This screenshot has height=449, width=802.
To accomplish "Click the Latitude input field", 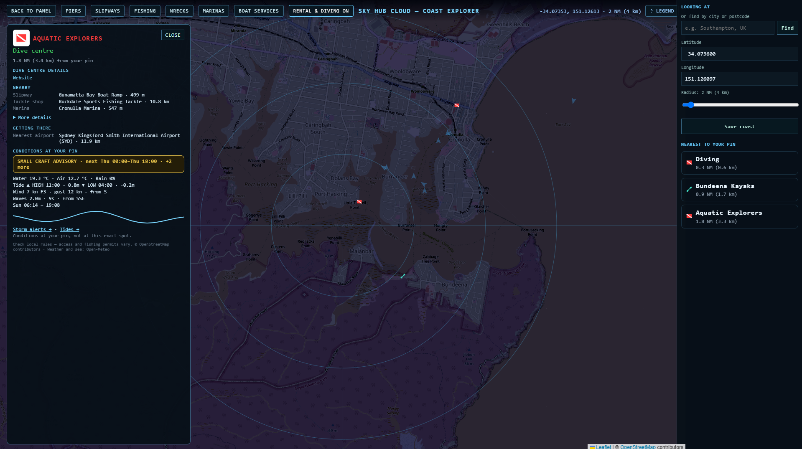I will [x=739, y=54].
